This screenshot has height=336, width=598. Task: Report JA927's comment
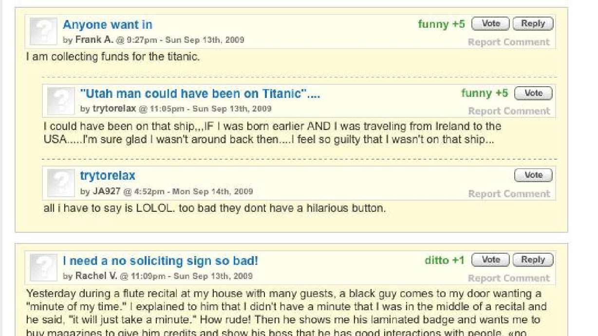click(508, 194)
